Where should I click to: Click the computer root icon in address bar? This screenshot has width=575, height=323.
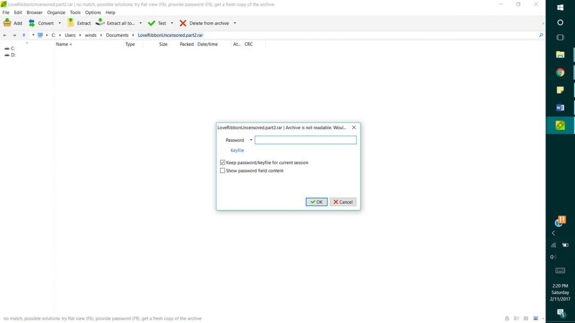coord(40,35)
